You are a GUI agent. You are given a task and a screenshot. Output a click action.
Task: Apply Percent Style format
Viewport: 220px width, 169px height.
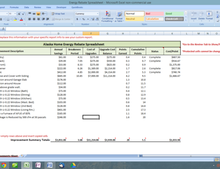pyautogui.click(x=84, y=19)
